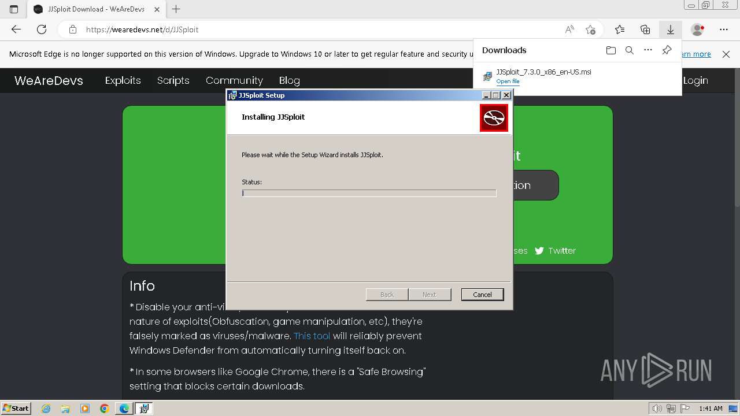This screenshot has width=740, height=416.
Task: Open downloads folder in Downloads panel
Action: coord(611,50)
